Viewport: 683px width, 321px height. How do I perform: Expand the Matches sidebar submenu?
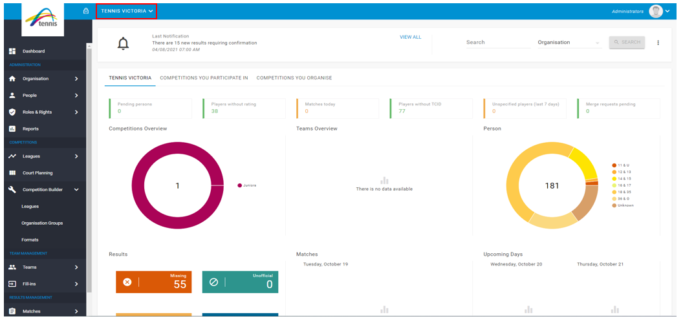click(76, 311)
